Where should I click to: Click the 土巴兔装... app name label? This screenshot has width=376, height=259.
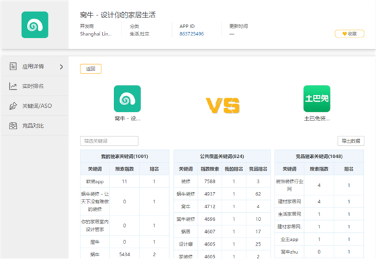click(317, 118)
